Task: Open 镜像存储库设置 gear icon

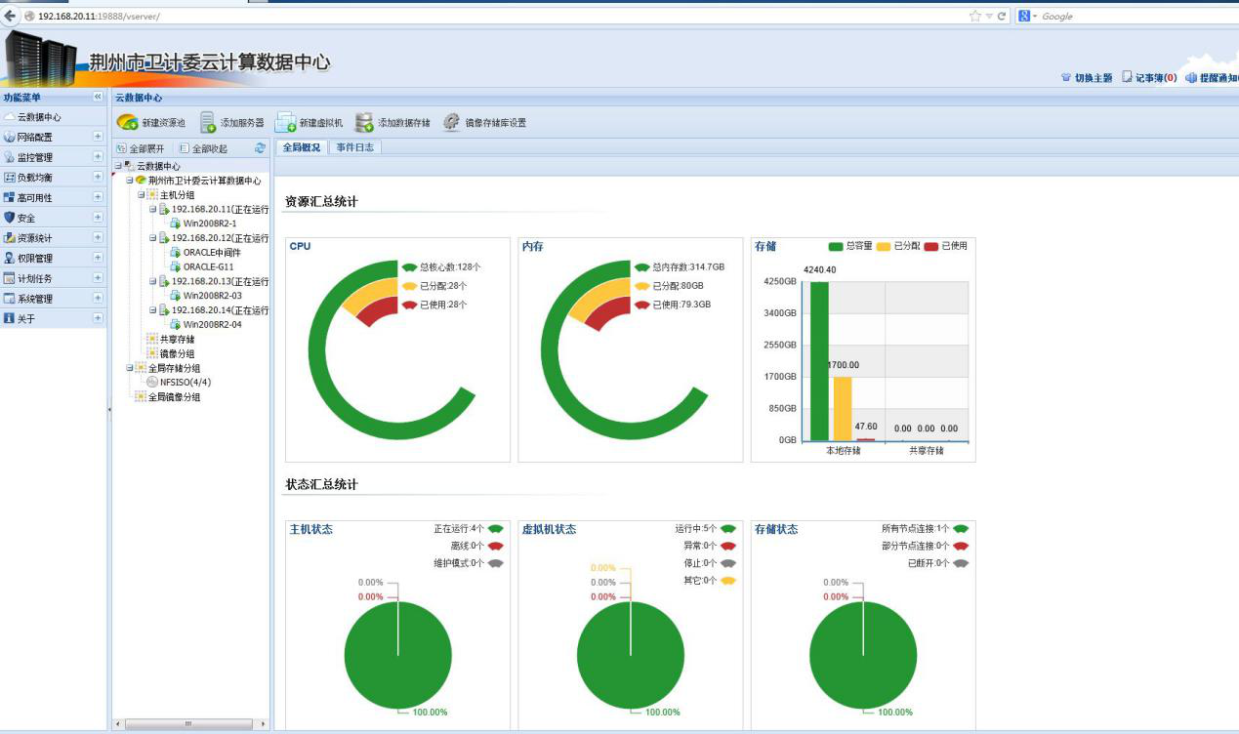Action: click(x=451, y=123)
